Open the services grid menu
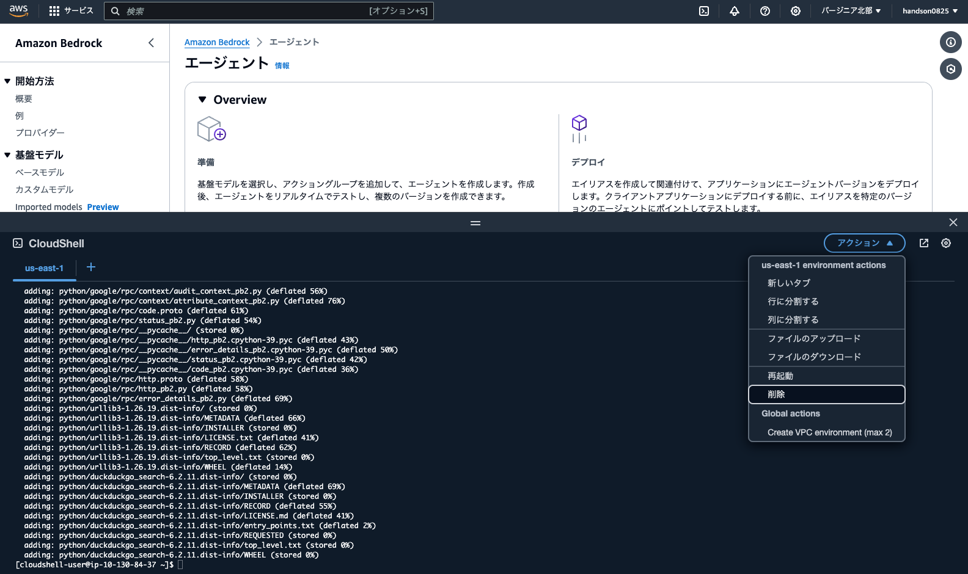 coord(70,11)
